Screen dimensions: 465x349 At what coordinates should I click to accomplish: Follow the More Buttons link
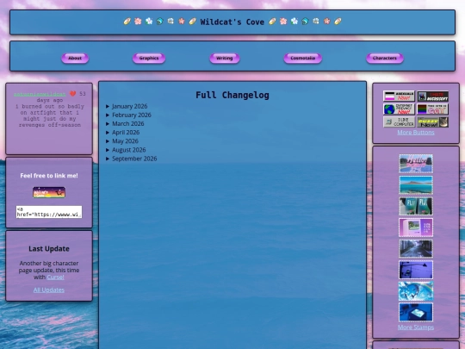(416, 133)
